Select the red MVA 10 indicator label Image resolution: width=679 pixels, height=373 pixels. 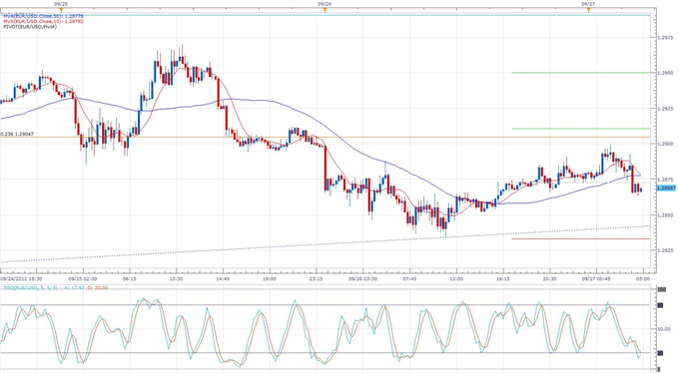coord(43,21)
